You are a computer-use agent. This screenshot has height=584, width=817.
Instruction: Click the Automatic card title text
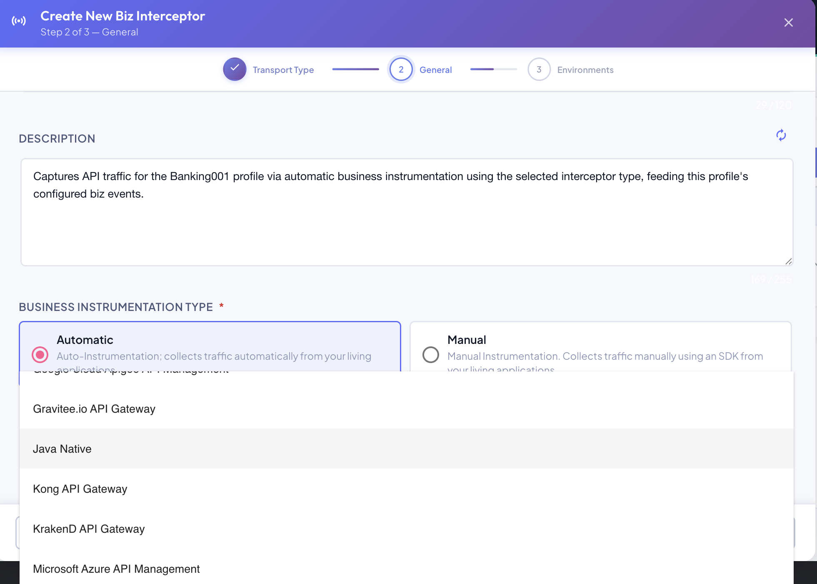85,340
